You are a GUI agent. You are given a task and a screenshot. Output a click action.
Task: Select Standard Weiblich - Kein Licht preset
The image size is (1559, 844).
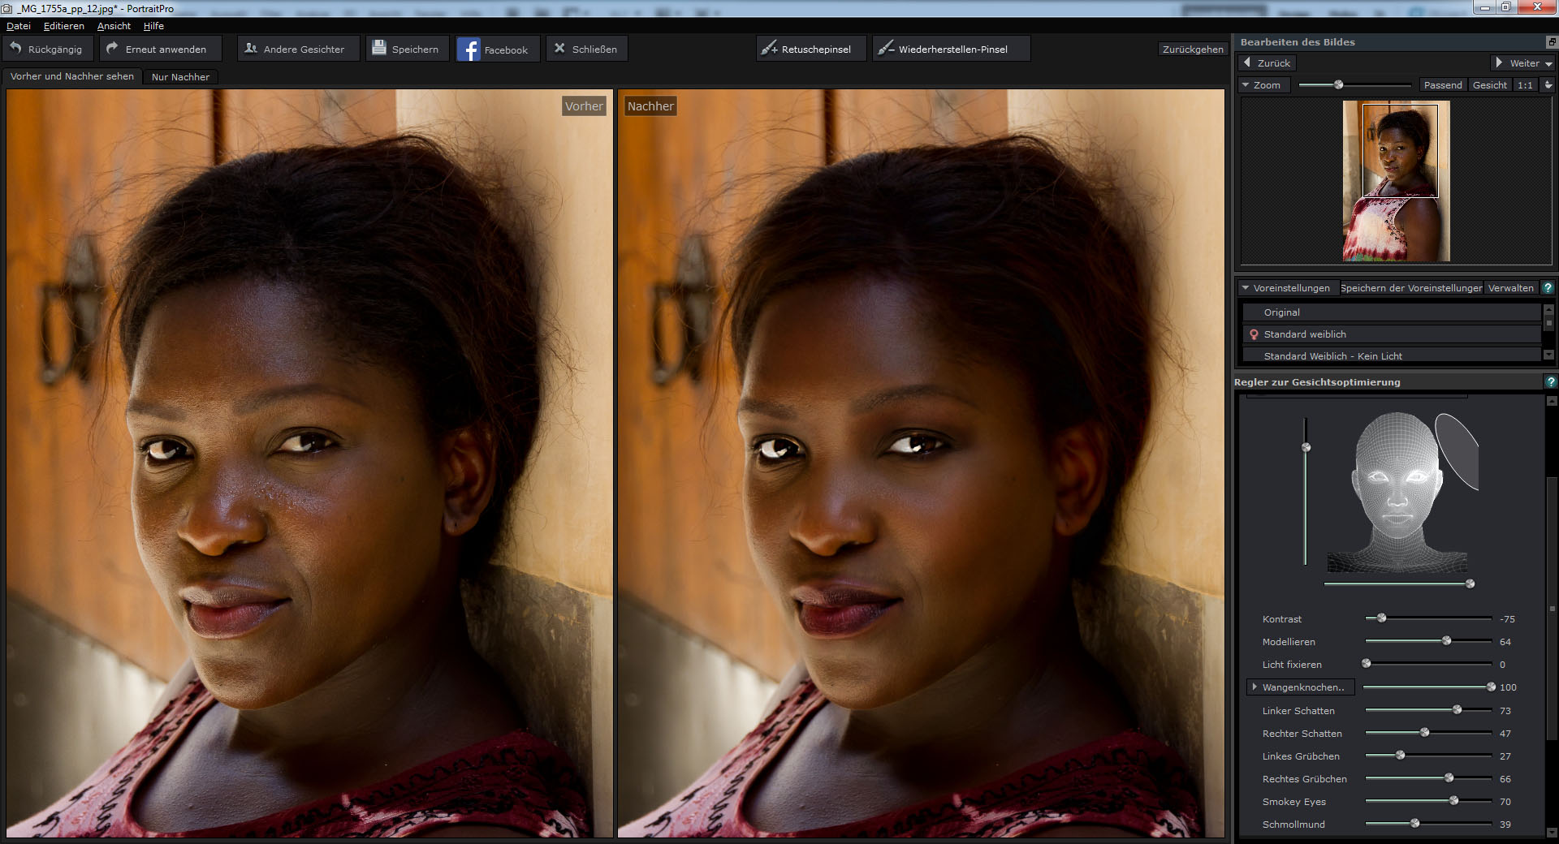(x=1392, y=356)
